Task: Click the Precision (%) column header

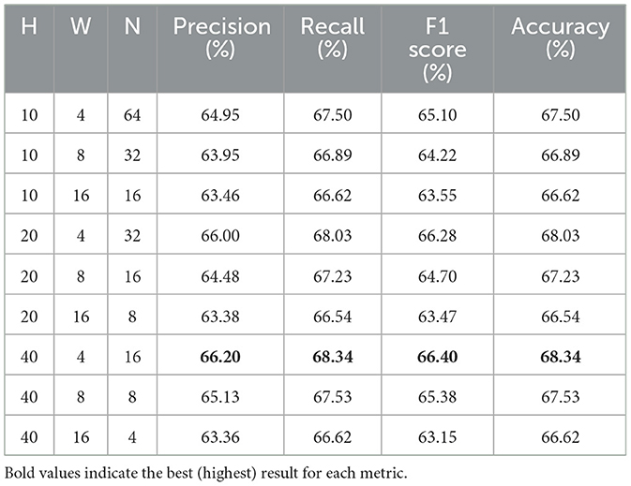Action: point(220,49)
